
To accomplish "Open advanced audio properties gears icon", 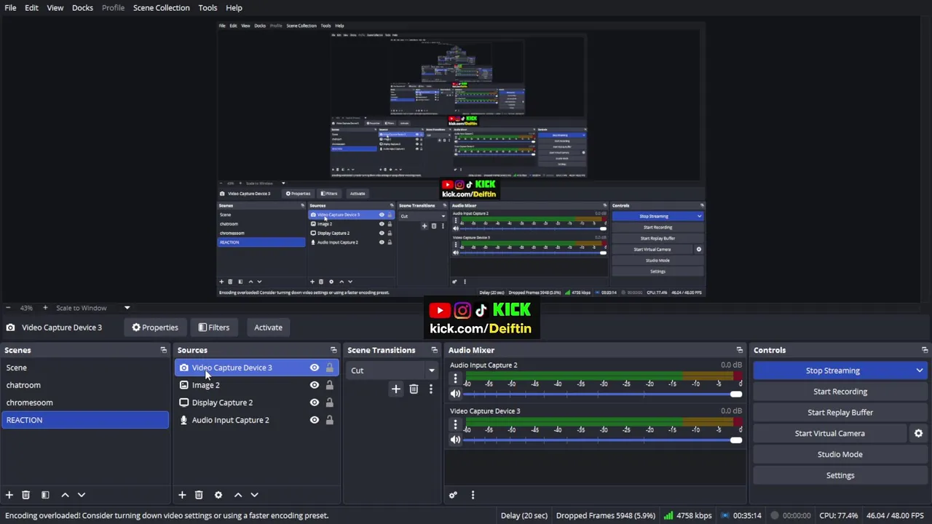I will click(453, 495).
